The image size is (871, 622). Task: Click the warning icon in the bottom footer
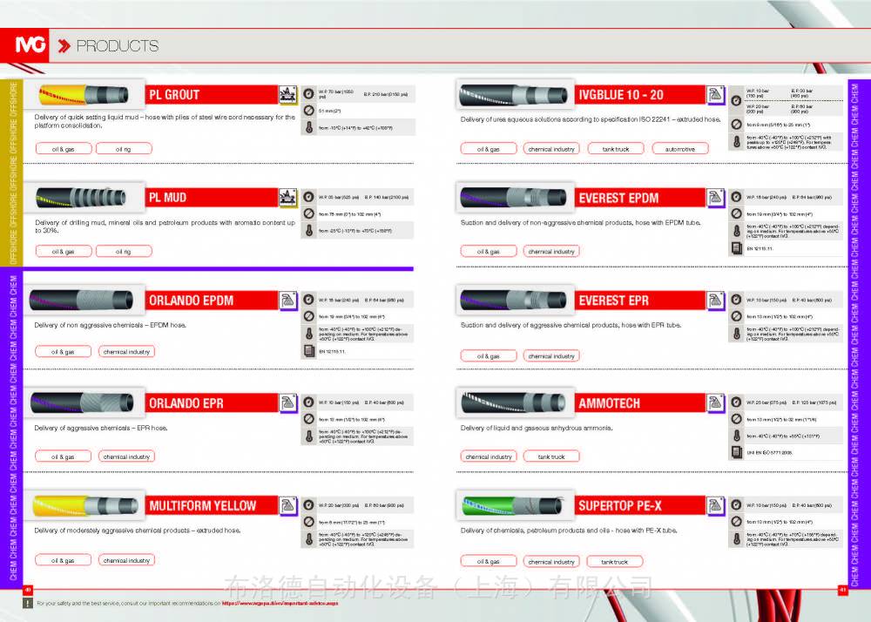[x=27, y=602]
